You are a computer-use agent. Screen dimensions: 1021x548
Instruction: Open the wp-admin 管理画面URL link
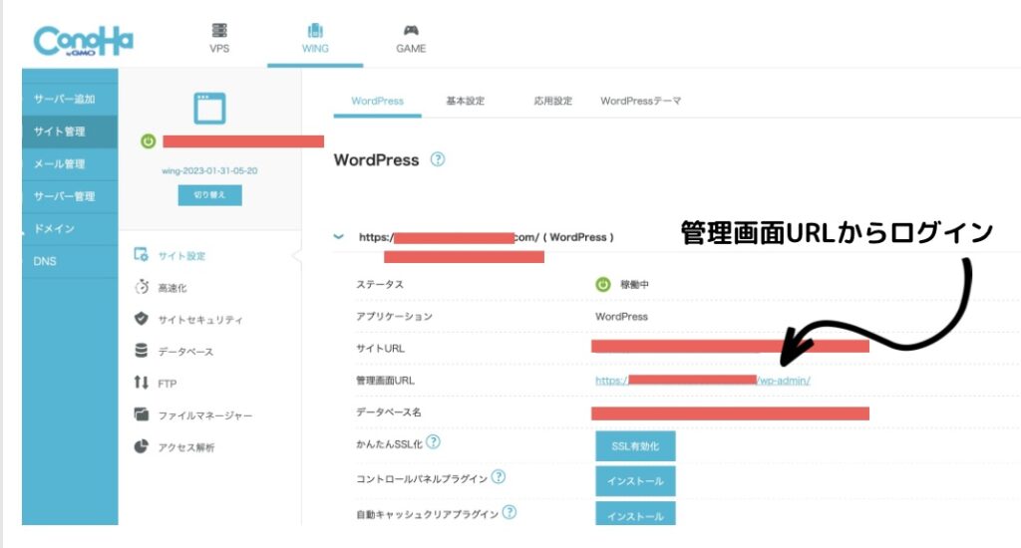pyautogui.click(x=703, y=381)
